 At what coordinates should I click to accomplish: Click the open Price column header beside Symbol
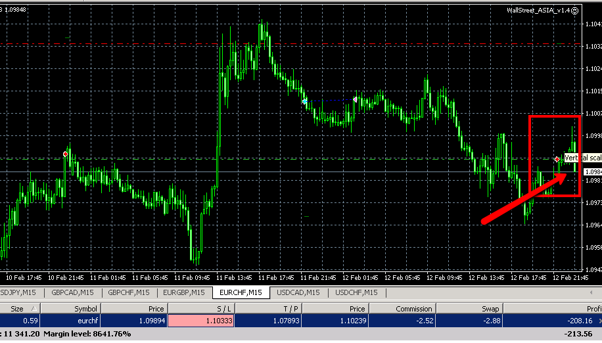point(134,308)
